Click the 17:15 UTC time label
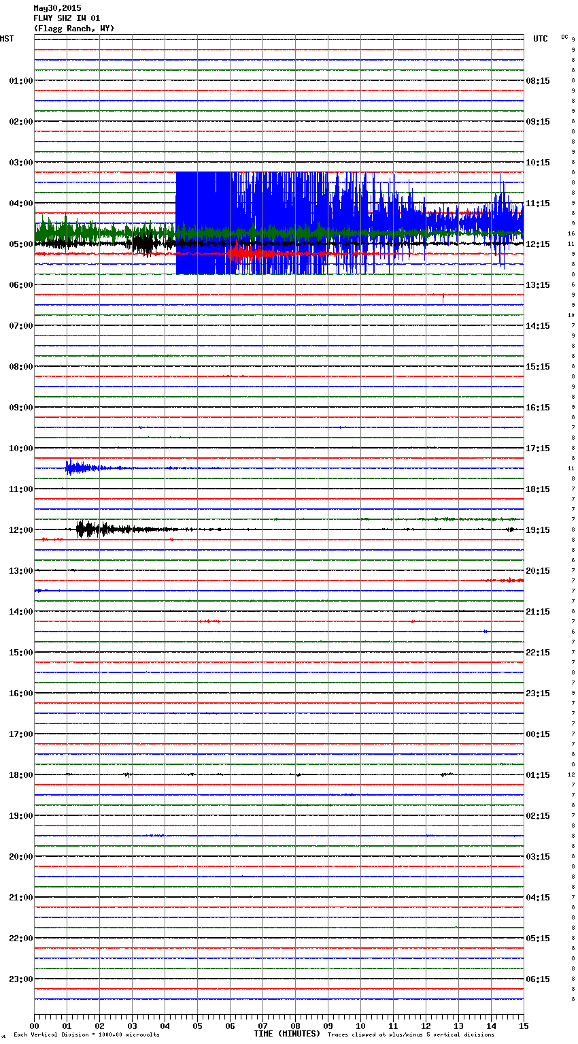 [538, 448]
